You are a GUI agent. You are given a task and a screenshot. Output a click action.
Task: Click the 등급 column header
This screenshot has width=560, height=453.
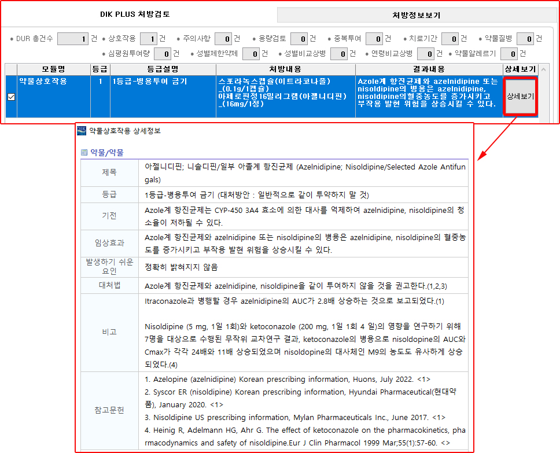[100, 69]
